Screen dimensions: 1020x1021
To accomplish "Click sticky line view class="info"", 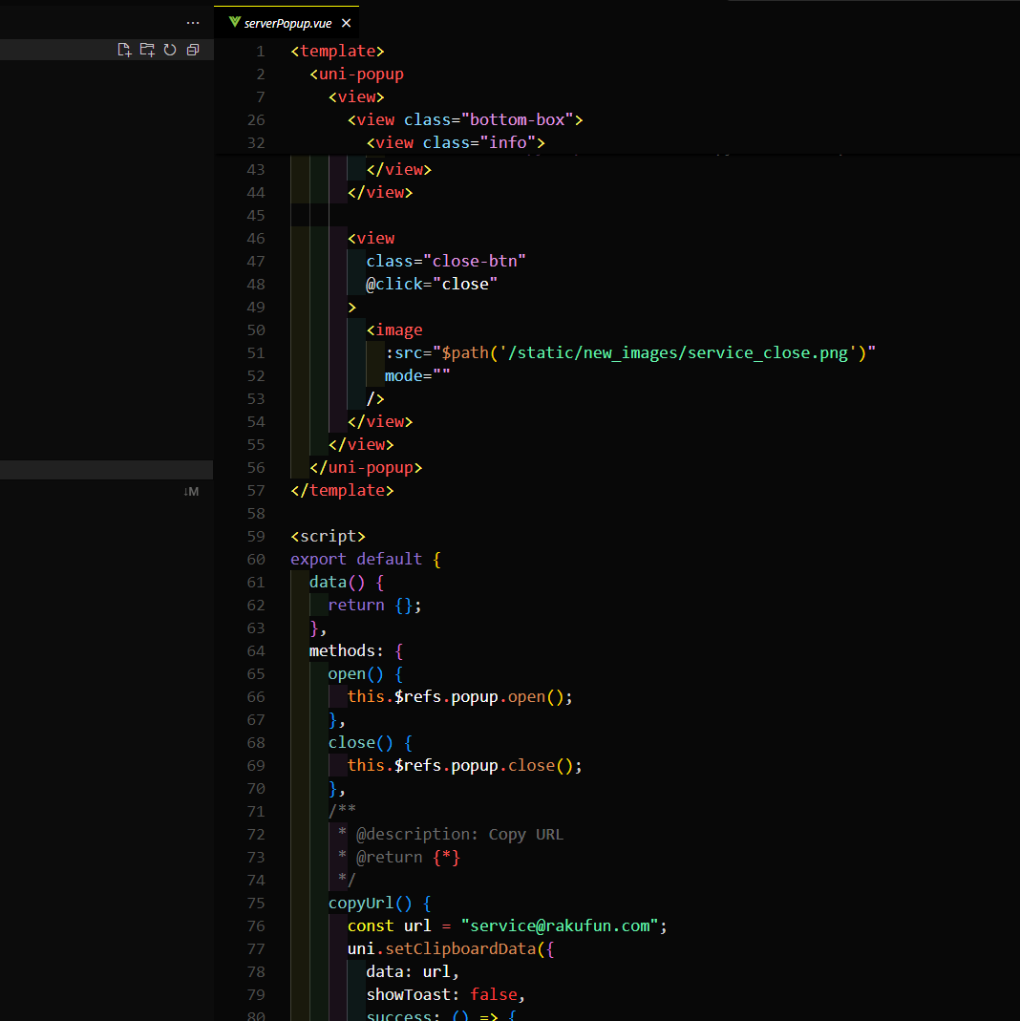I will tap(455, 142).
